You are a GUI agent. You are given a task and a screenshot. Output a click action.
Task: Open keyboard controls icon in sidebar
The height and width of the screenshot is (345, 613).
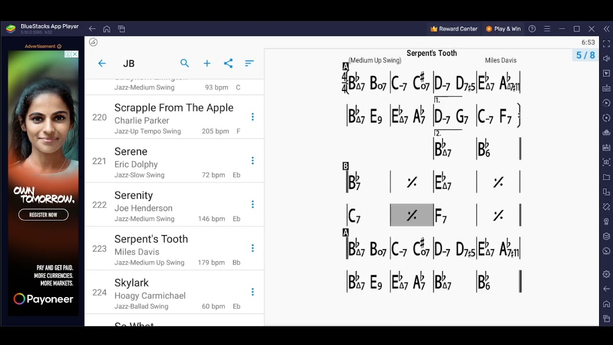(x=606, y=88)
